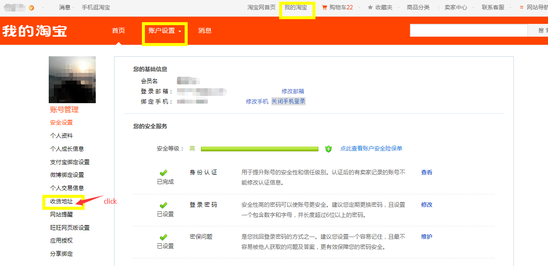548x266 pixels.
Task: Click the 密保问题 green checkmark icon
Action: (163, 237)
